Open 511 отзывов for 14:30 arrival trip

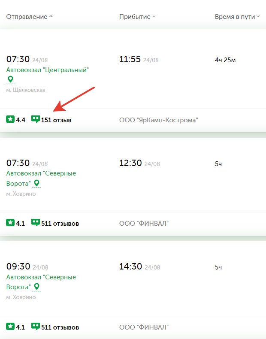point(60,327)
